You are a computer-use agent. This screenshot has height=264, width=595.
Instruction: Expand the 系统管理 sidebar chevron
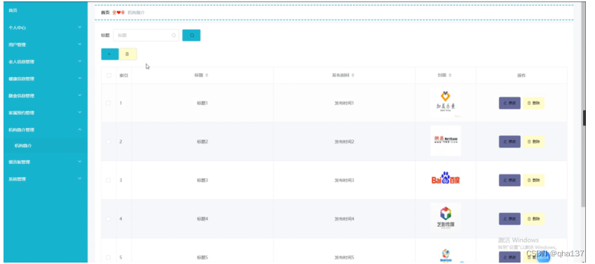[80, 179]
